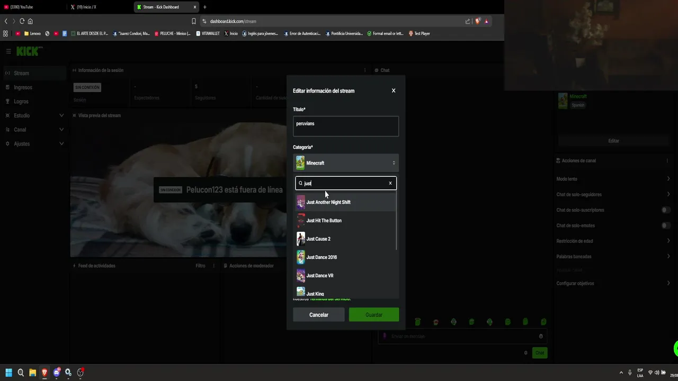
Task: Expand the Canal sidebar section
Action: click(x=34, y=130)
